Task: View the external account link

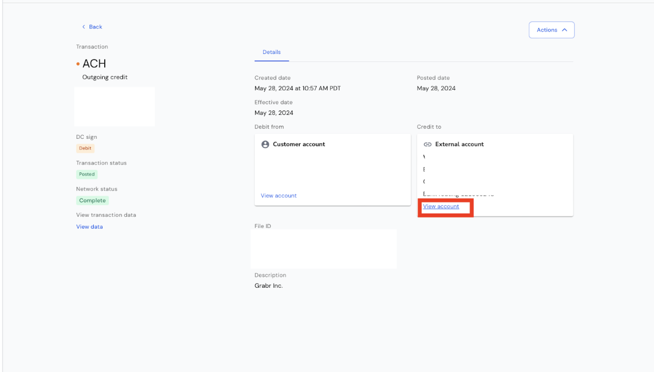Action: [x=441, y=206]
